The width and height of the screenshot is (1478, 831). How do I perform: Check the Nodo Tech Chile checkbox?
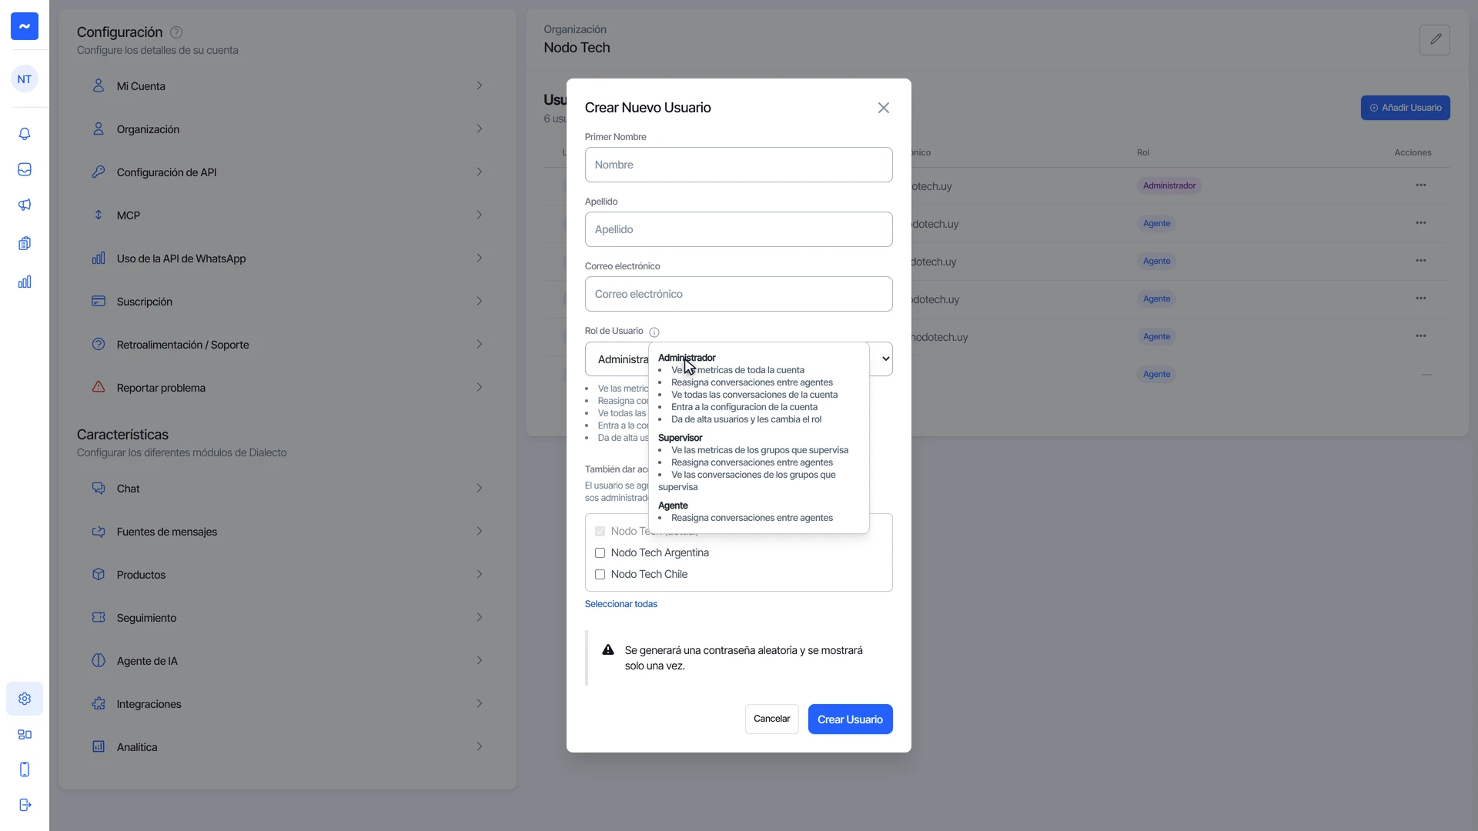(x=600, y=575)
